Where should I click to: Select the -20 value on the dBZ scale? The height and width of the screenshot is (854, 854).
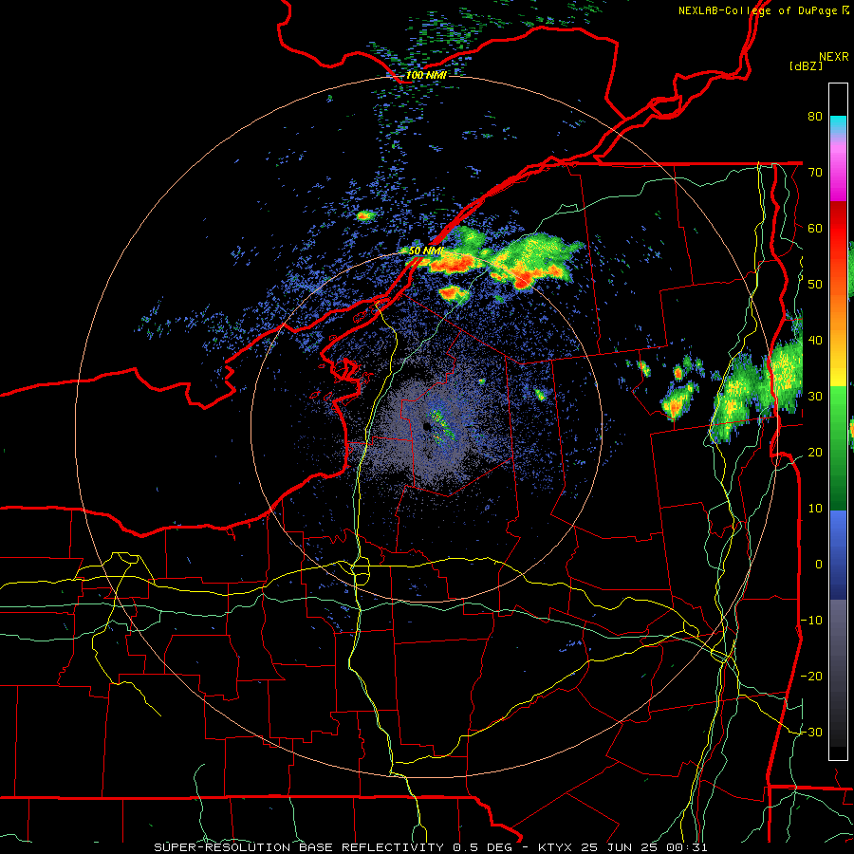tap(811, 676)
